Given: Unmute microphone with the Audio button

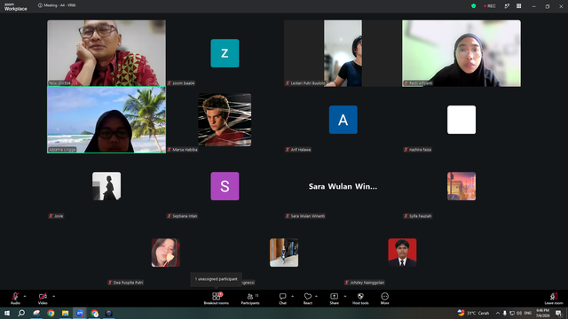Looking at the screenshot, I should pos(15,299).
